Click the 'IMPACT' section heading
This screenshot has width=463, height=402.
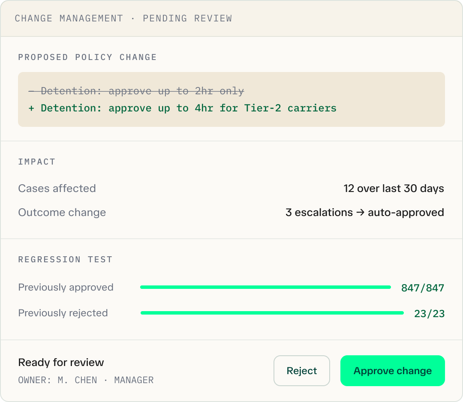pos(36,162)
